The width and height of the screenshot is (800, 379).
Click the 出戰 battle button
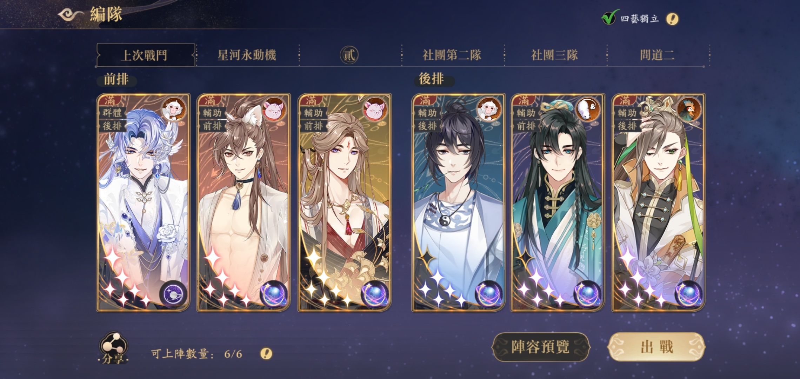(656, 347)
